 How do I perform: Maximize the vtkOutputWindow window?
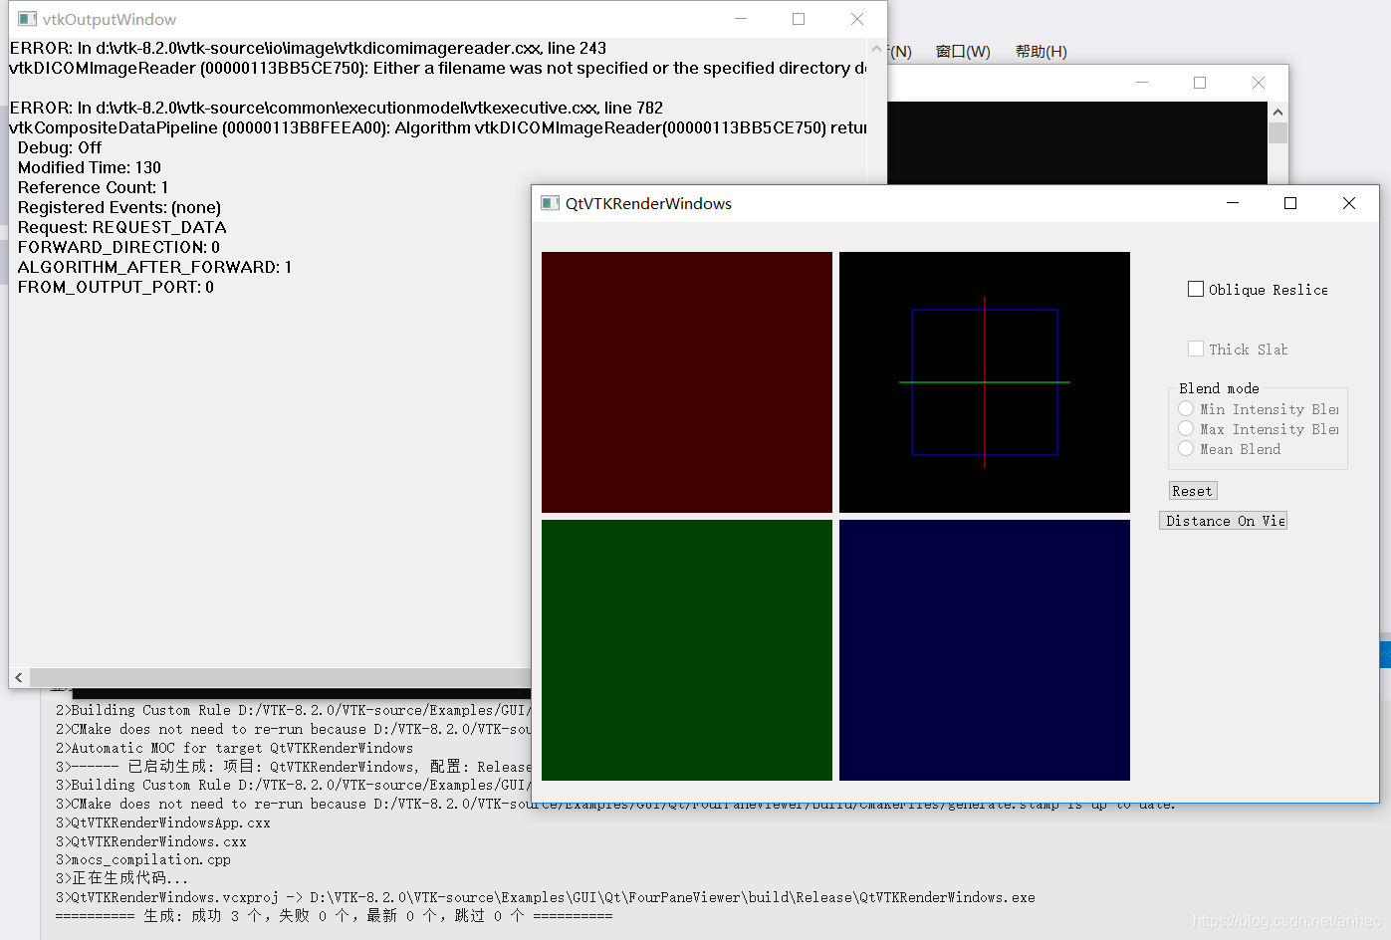[799, 19]
